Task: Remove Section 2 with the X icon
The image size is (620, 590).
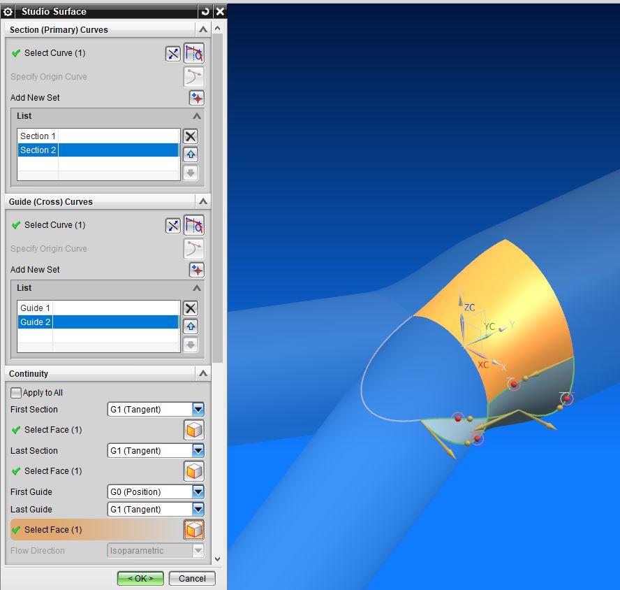Action: (x=190, y=136)
